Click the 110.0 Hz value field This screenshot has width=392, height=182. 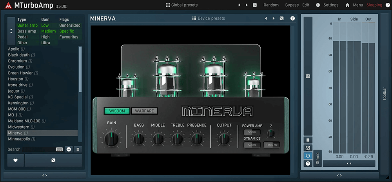click(x=272, y=145)
